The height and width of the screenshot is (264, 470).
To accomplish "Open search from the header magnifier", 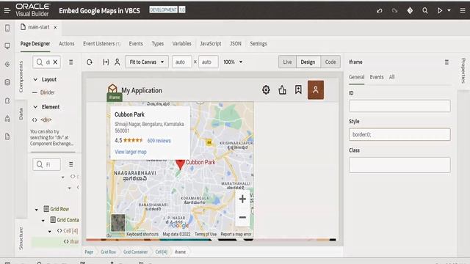I will [x=425, y=10].
